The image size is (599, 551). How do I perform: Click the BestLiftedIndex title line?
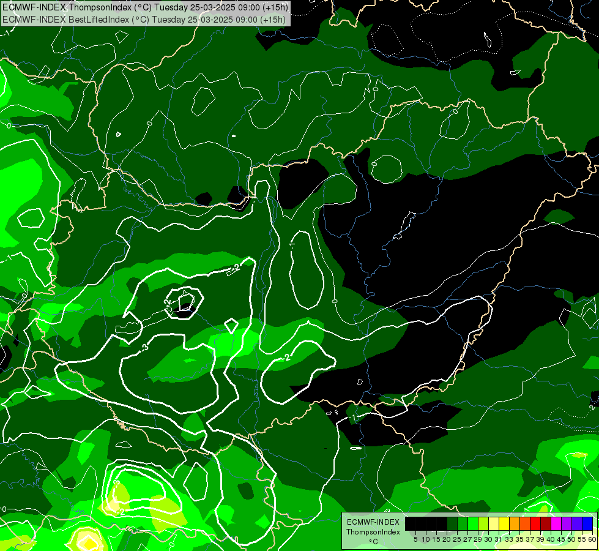pyautogui.click(x=144, y=19)
